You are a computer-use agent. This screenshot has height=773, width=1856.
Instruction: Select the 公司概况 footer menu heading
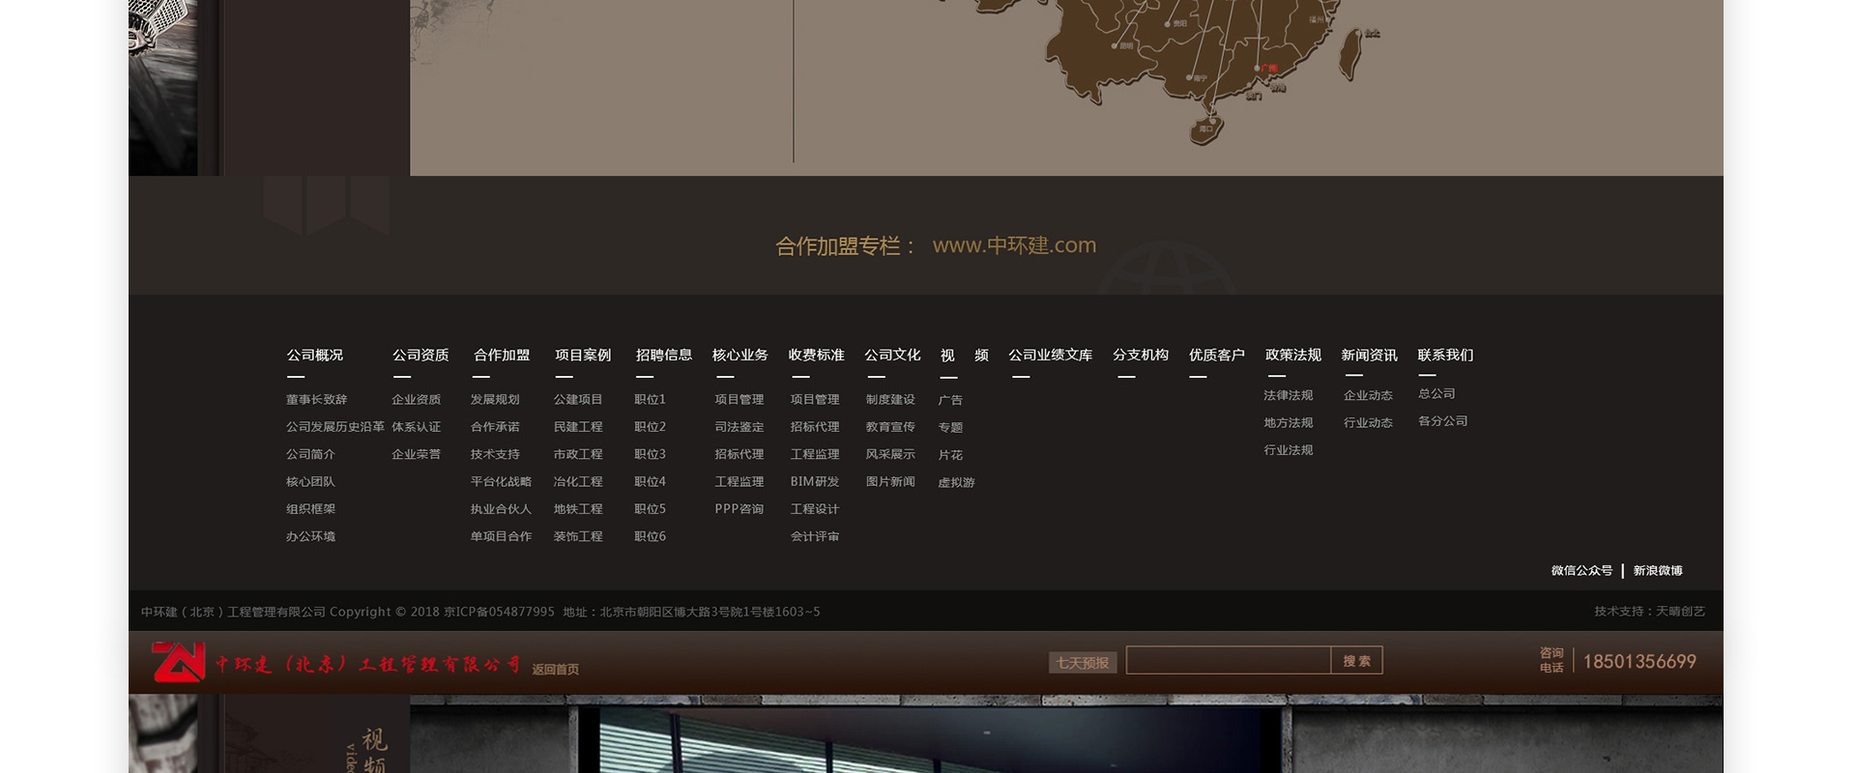point(315,356)
